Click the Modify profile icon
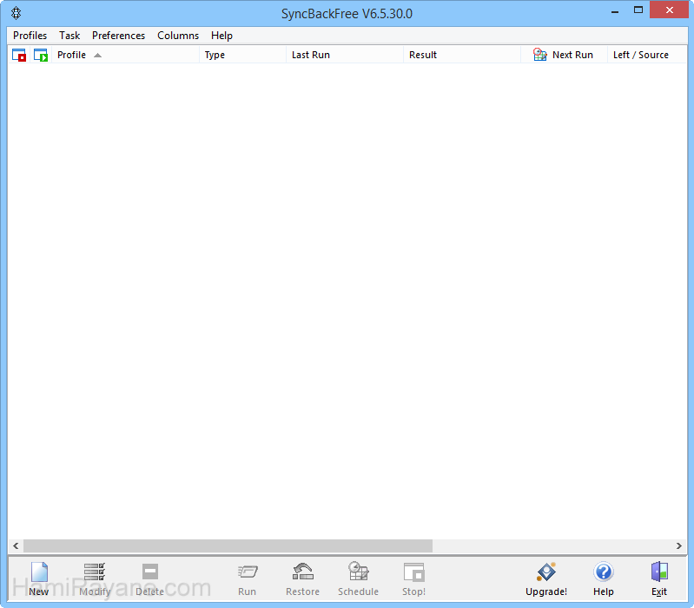Screen dimensions: 694x608 [x=95, y=572]
